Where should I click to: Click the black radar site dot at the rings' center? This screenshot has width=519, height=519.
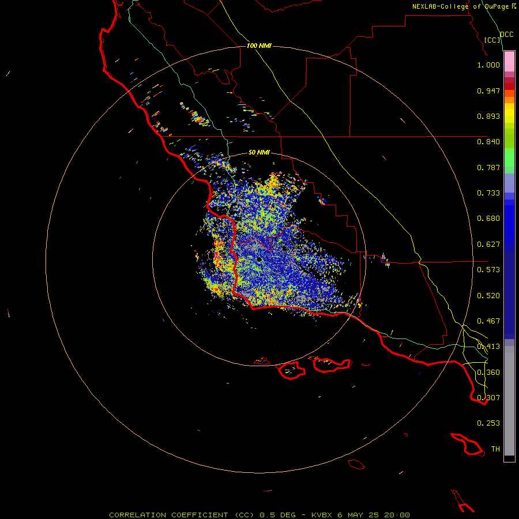pos(259,260)
